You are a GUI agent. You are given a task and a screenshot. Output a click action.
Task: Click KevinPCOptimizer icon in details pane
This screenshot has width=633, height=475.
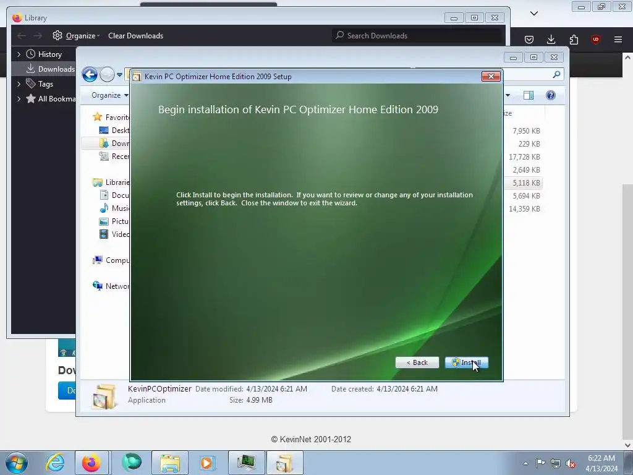tap(104, 396)
